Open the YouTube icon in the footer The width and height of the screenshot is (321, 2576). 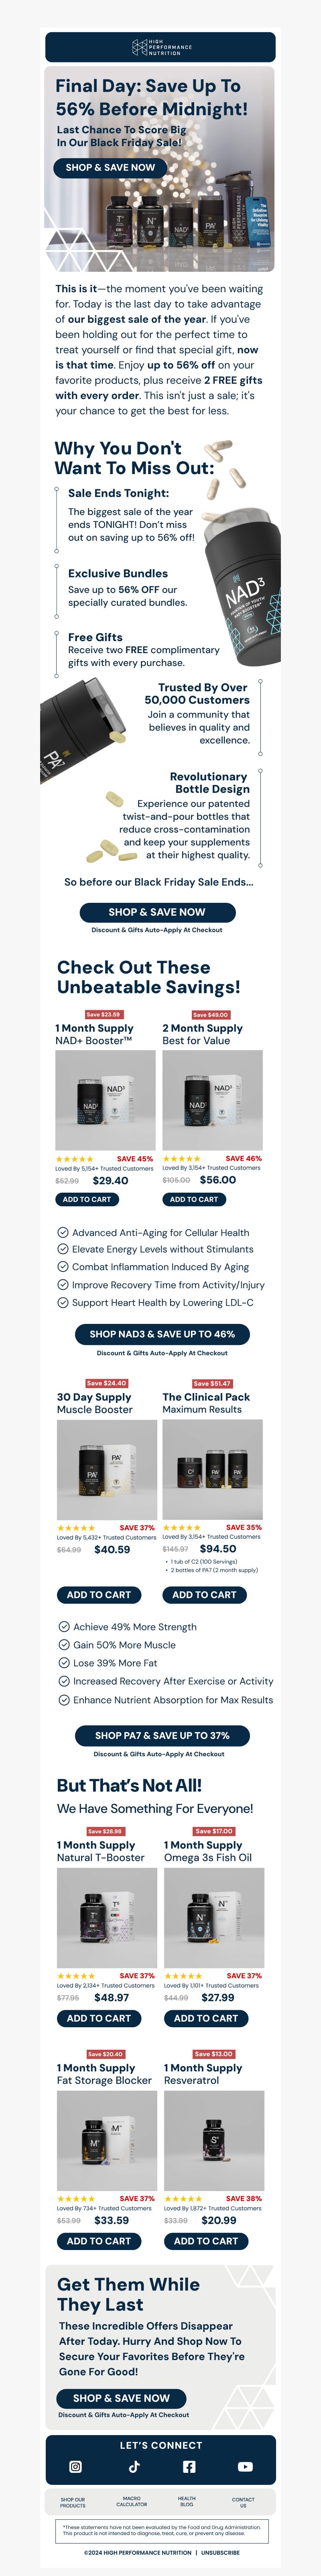245,2467
